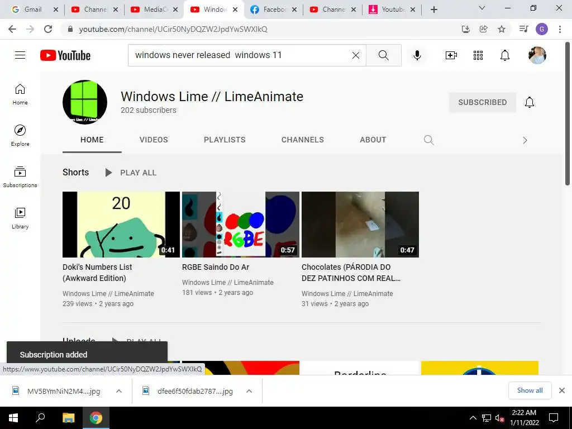Open the account avatar menu
This screenshot has height=429, width=572.
coord(537,55)
